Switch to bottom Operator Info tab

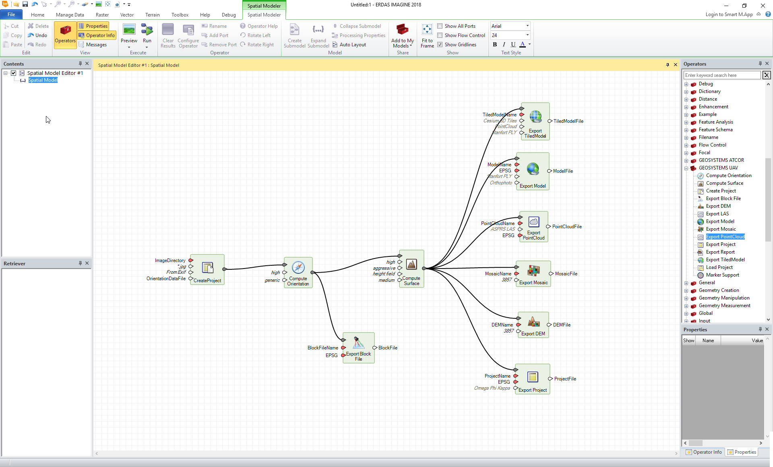704,452
